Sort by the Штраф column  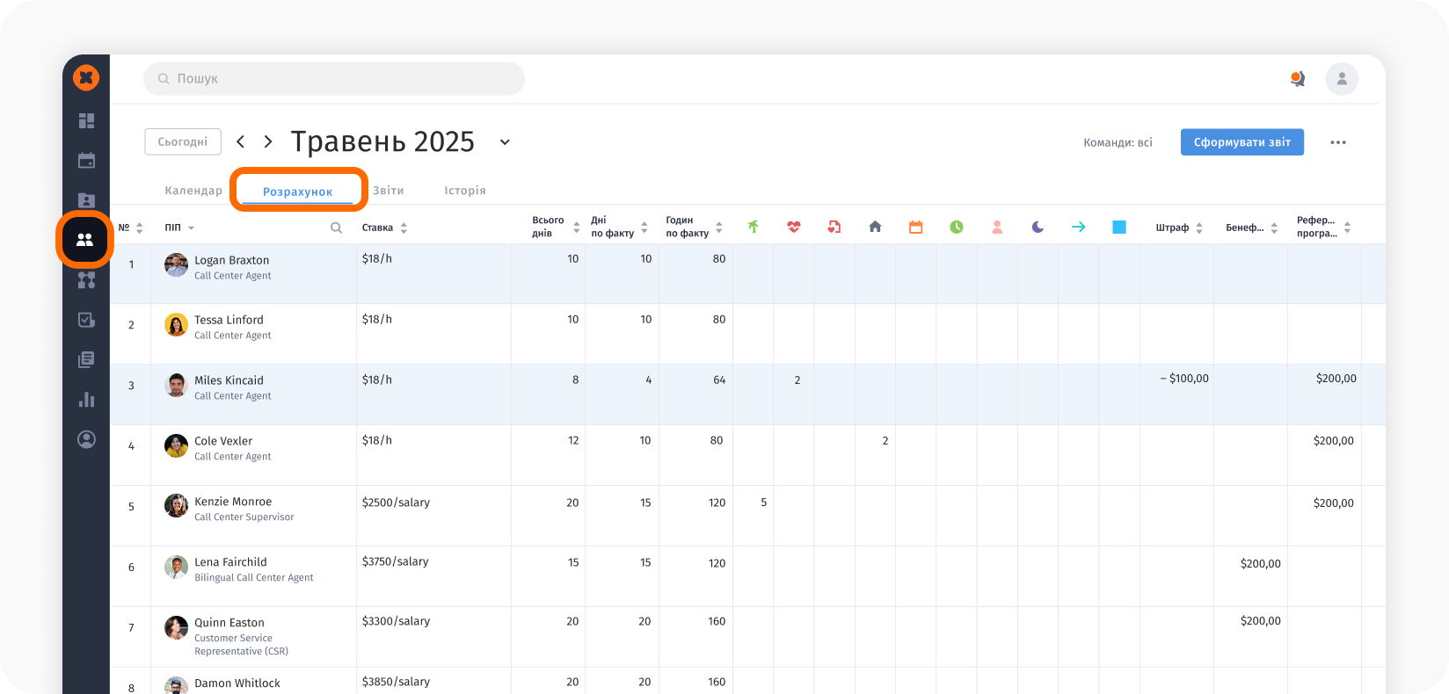(x=1178, y=228)
